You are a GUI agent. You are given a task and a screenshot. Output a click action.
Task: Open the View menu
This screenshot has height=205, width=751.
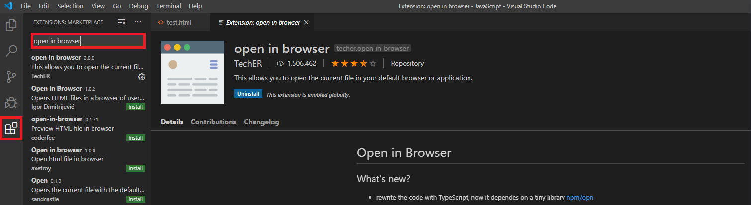click(98, 6)
